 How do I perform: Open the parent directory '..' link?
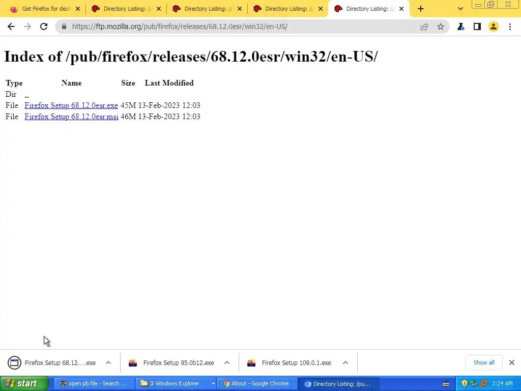pyautogui.click(x=26, y=94)
